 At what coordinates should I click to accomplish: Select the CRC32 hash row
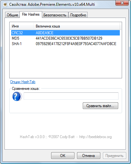pos(65,33)
